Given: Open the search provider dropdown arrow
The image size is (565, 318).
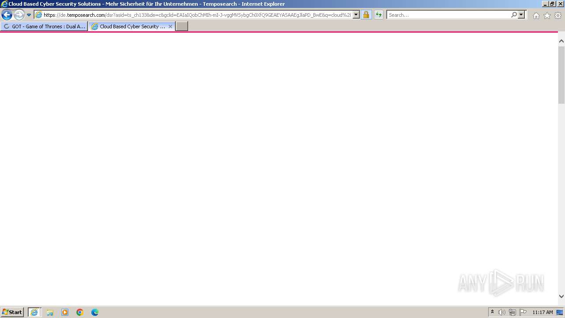Looking at the screenshot, I should pos(521,15).
